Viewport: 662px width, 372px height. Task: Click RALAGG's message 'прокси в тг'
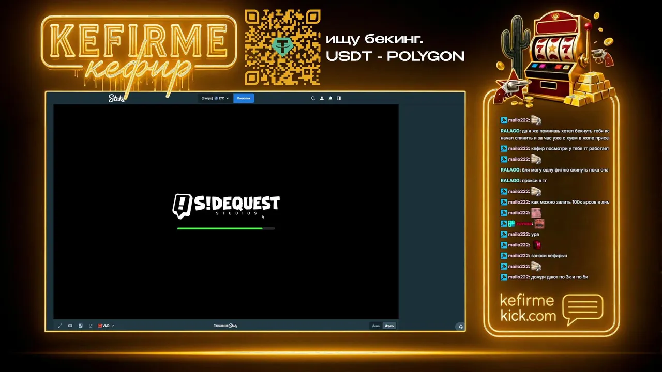(535, 181)
